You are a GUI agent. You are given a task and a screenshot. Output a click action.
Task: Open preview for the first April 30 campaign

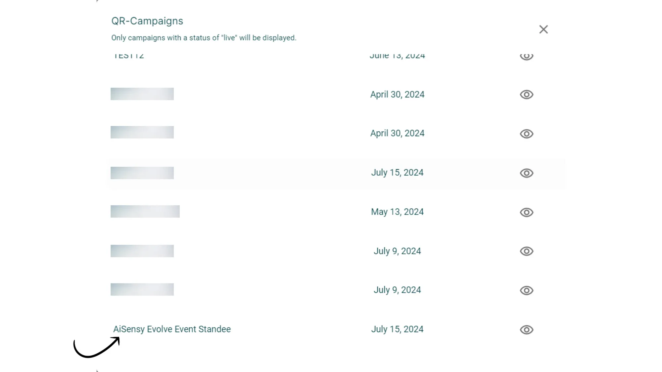point(527,94)
